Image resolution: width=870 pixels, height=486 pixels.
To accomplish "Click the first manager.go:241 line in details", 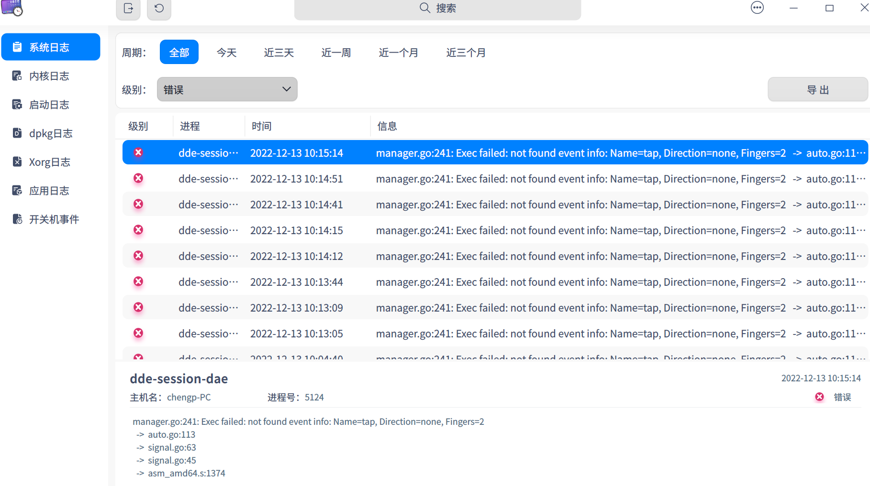I will point(308,421).
